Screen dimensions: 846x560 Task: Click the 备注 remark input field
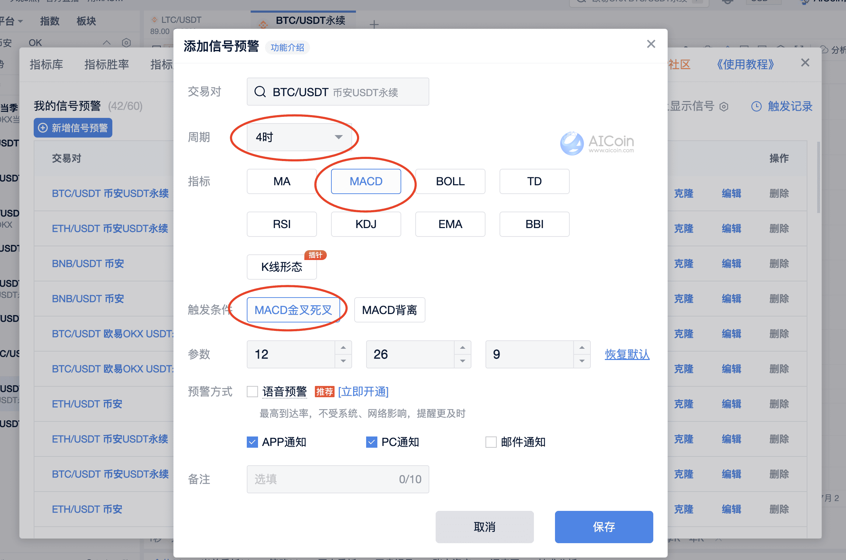[x=338, y=479]
